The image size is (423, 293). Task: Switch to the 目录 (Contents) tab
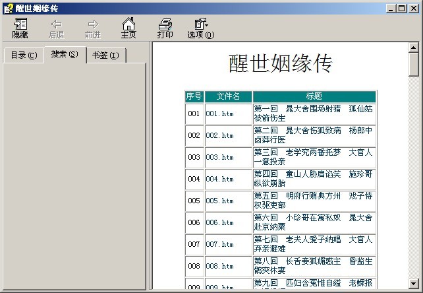click(24, 55)
